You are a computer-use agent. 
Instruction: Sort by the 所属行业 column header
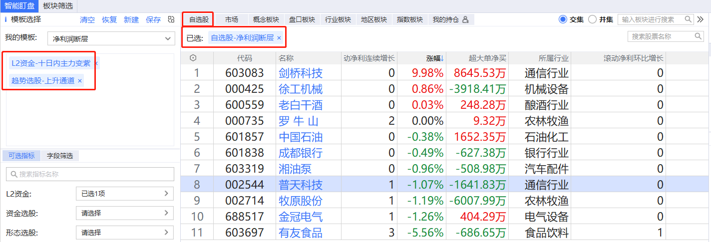(x=539, y=58)
